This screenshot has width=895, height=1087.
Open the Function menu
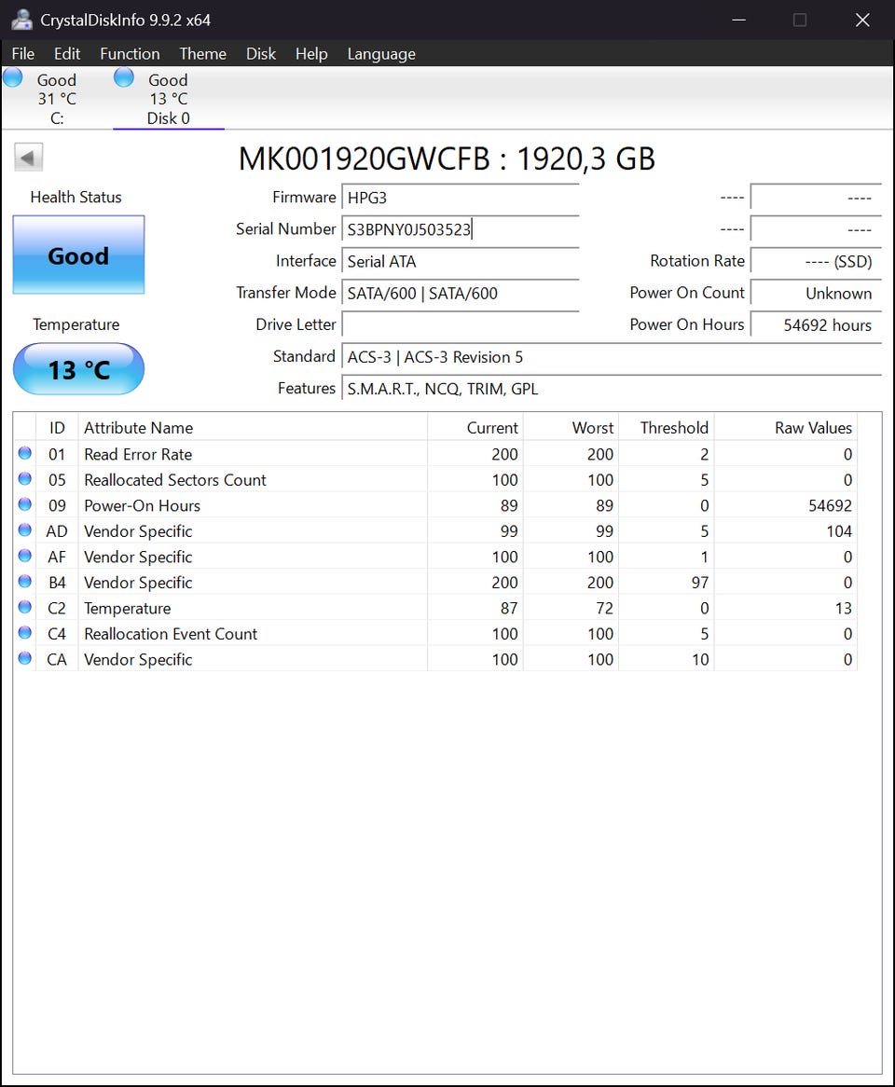[130, 53]
